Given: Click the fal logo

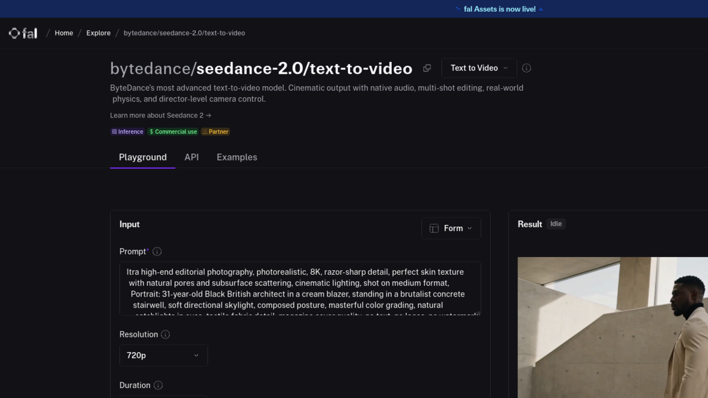Looking at the screenshot, I should tap(23, 33).
